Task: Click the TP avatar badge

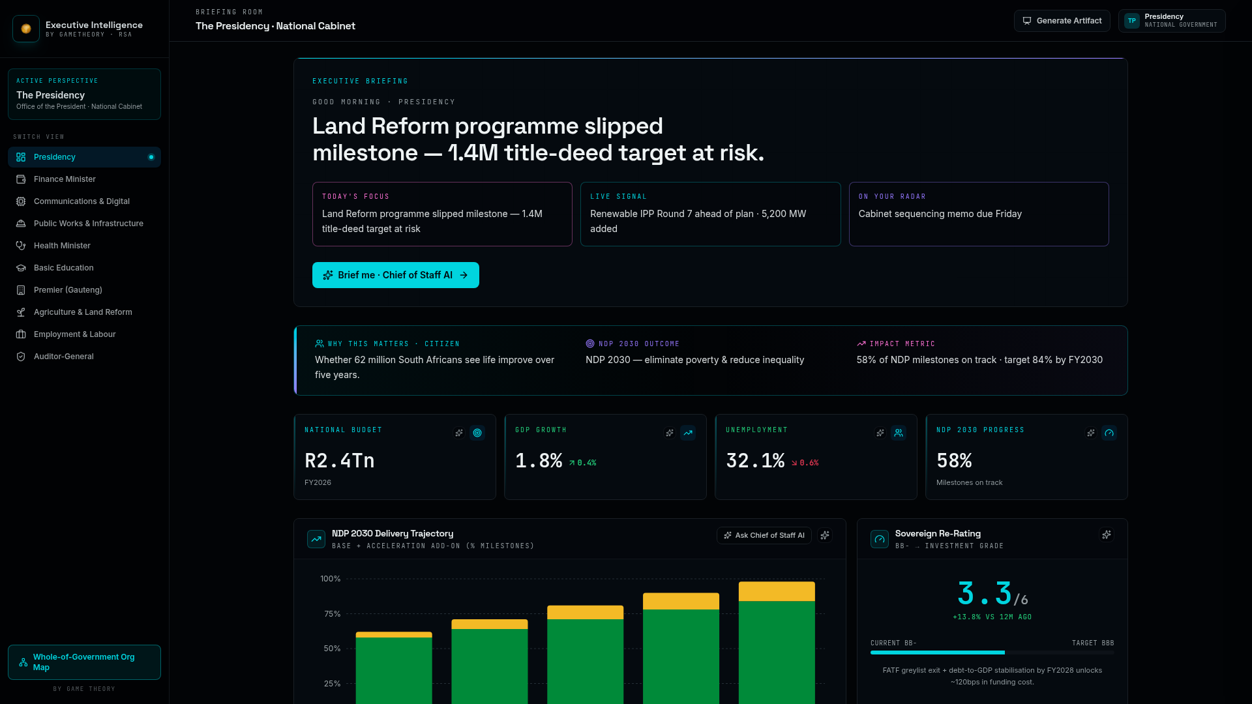Action: [x=1132, y=21]
